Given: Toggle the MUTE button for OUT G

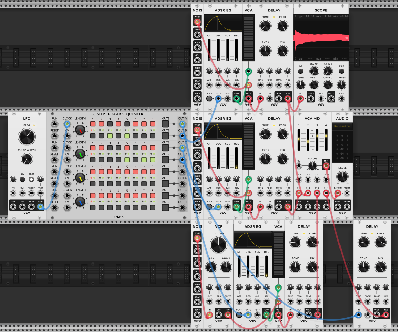Looking at the screenshot, I should point(165,196).
